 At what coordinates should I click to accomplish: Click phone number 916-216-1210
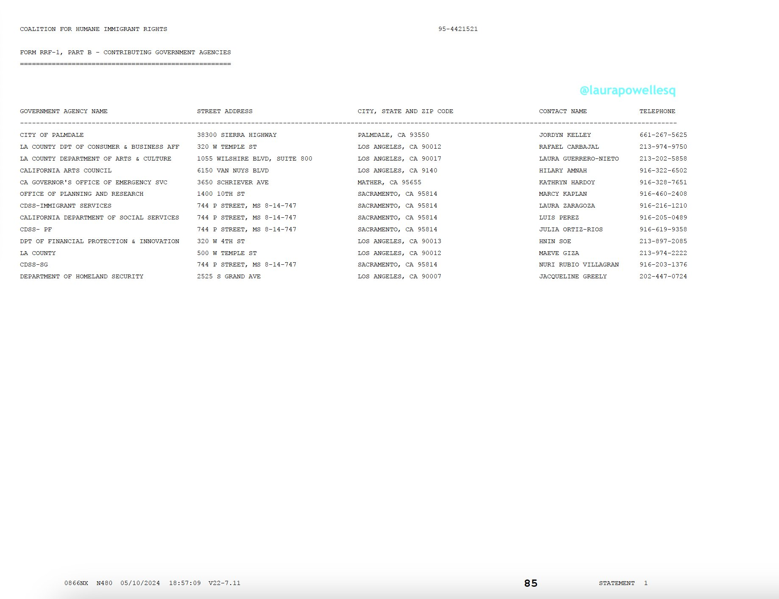click(x=663, y=206)
